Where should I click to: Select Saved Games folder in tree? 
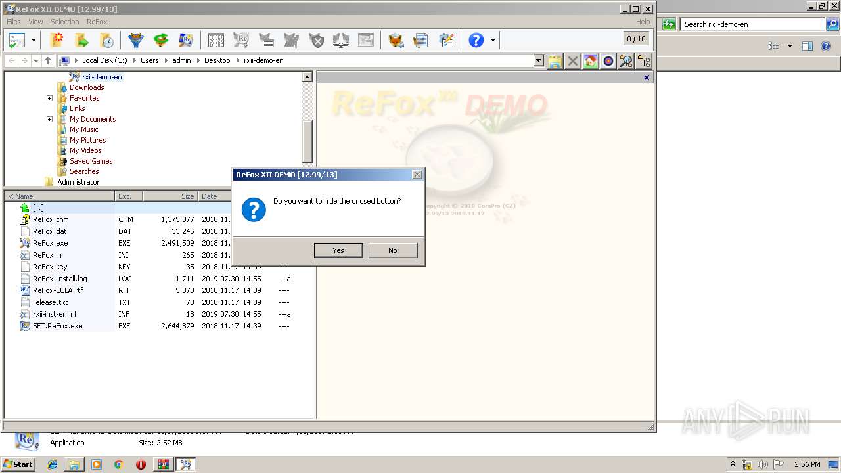click(91, 161)
